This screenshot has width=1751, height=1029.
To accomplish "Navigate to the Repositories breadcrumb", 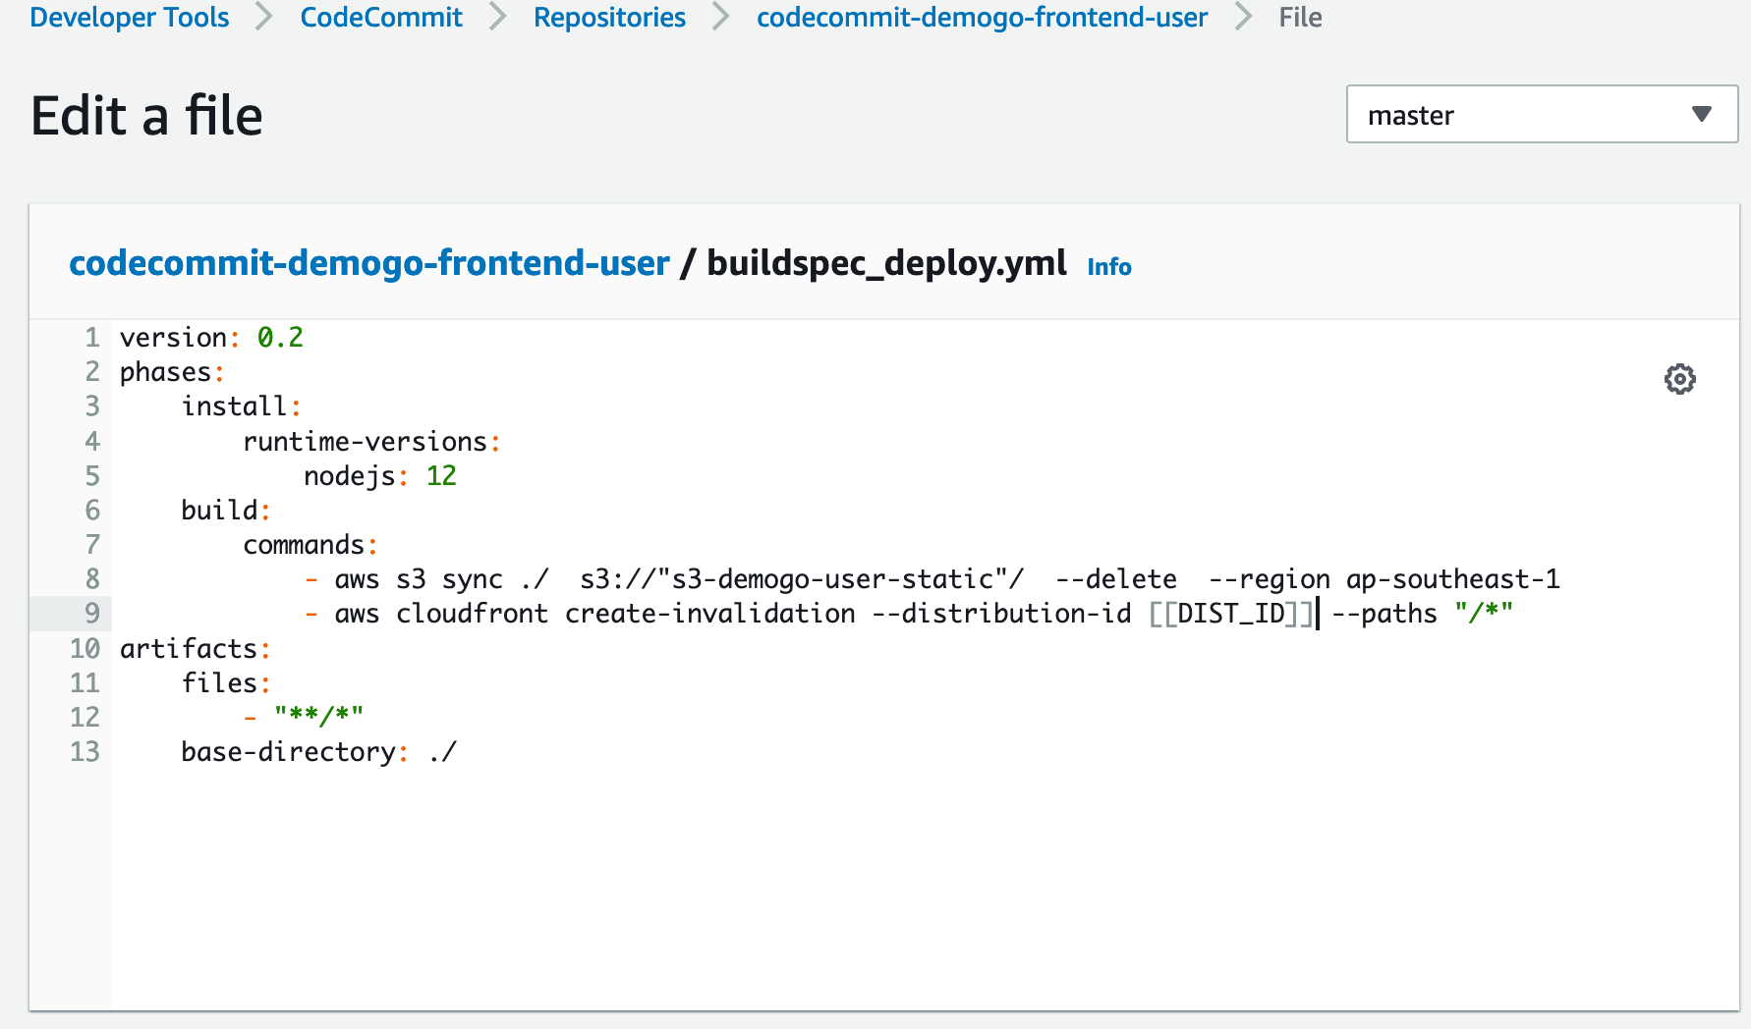I will point(609,18).
